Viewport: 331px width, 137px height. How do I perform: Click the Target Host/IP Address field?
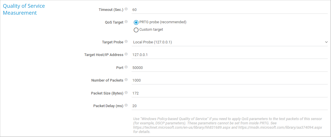[229, 55]
